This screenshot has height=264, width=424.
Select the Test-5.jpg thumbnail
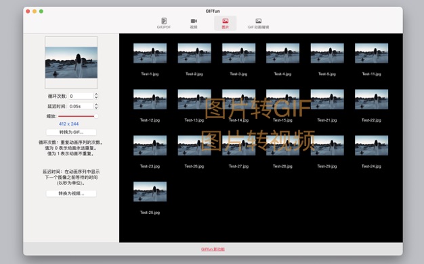coord(327,53)
